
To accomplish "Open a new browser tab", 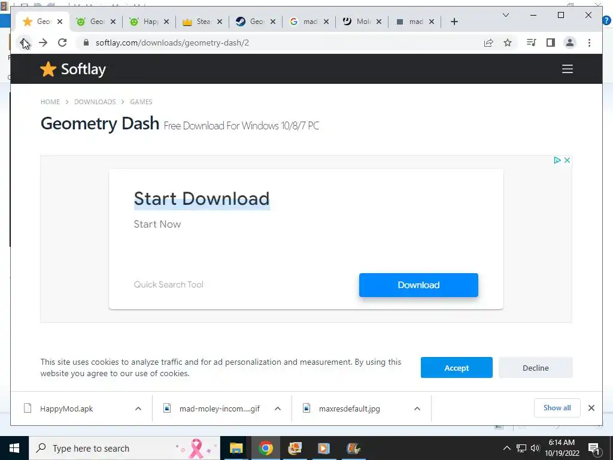I will tap(454, 22).
